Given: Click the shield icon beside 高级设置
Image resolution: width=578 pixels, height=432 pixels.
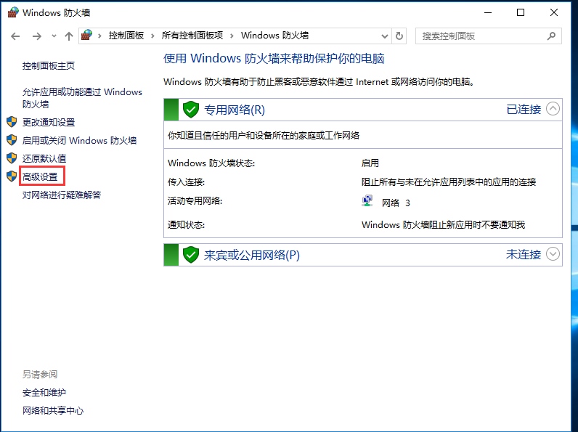Looking at the screenshot, I should pos(12,176).
